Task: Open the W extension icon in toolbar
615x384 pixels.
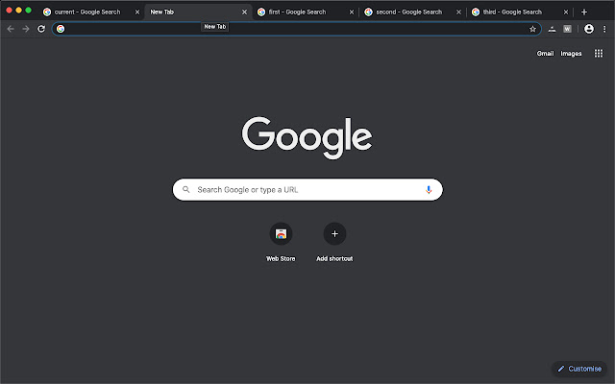Action: pyautogui.click(x=567, y=29)
